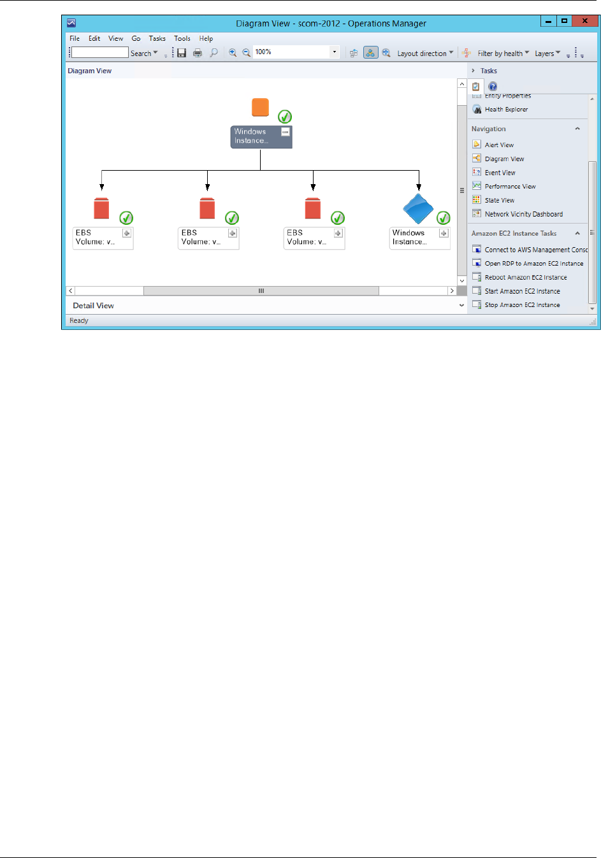Open the Tasks clipboard tab icon
This screenshot has height=858, width=601.
click(x=475, y=87)
